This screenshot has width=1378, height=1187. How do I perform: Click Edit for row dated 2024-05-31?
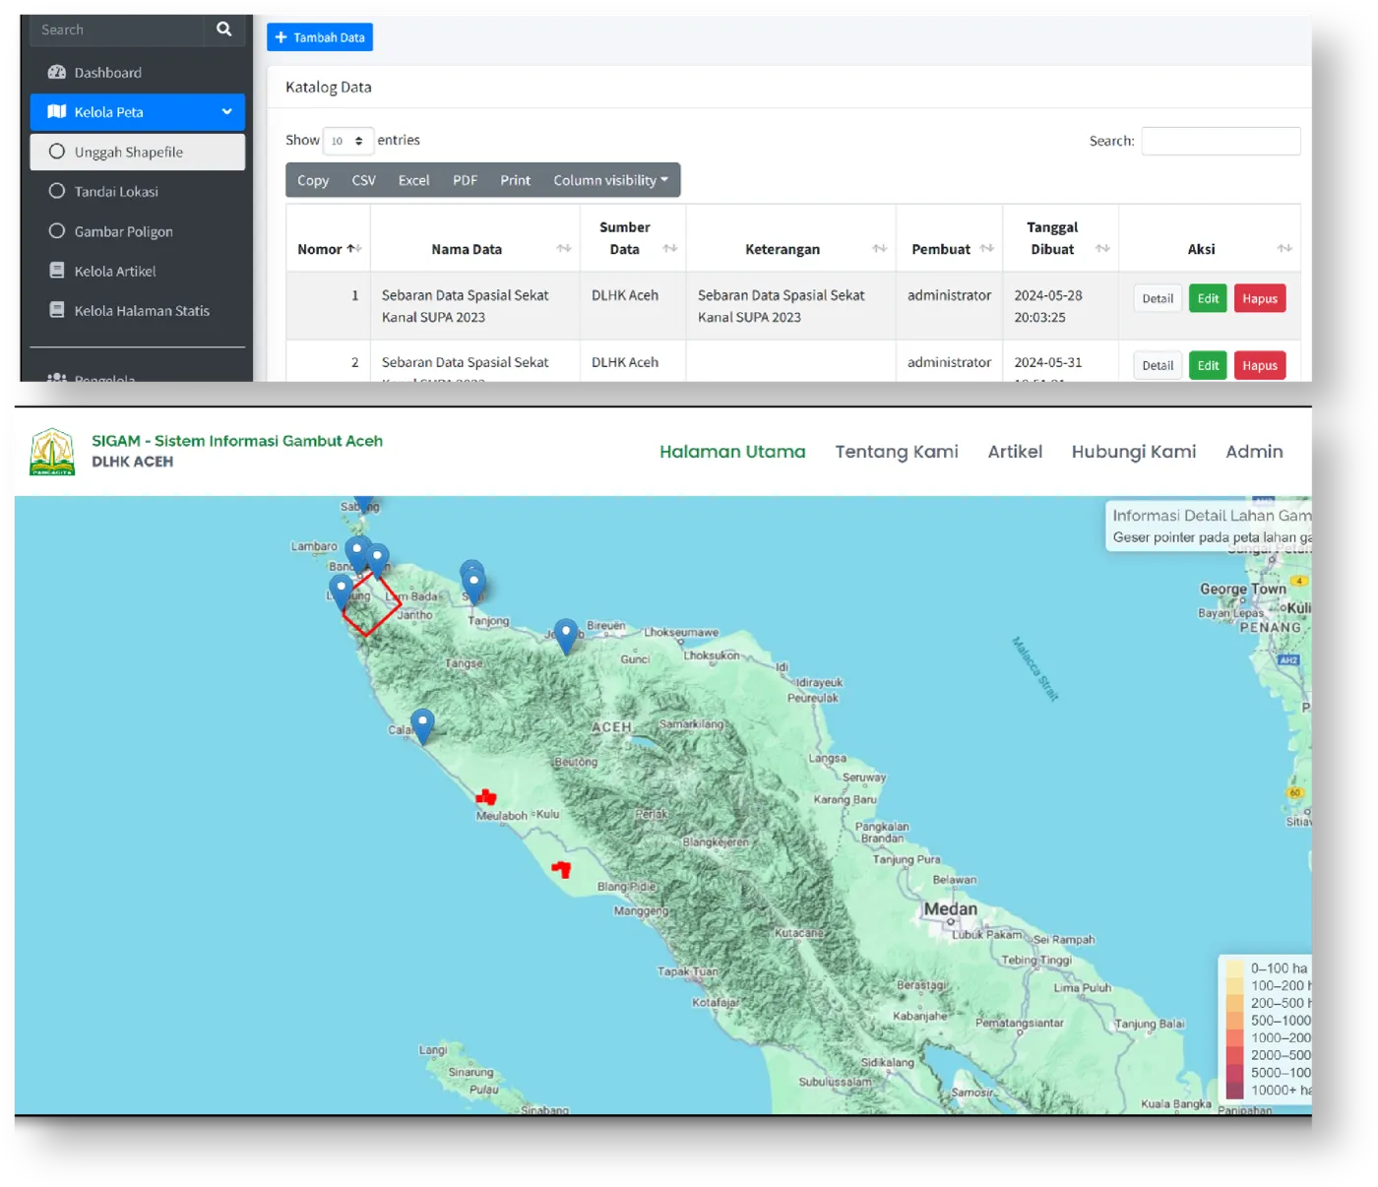1208,365
